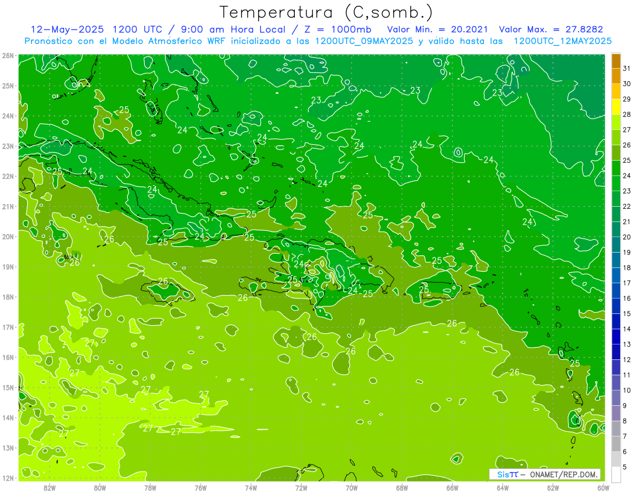
Task: Click the '1200UTC_09MAY2025' initialization time
Action: click(x=365, y=41)
